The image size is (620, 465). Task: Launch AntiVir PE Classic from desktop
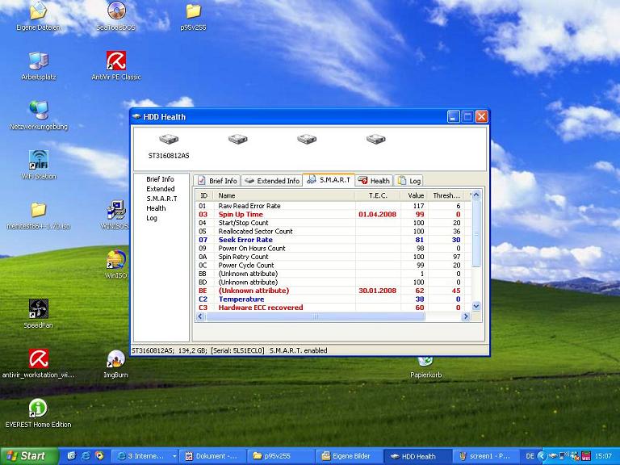pyautogui.click(x=116, y=66)
